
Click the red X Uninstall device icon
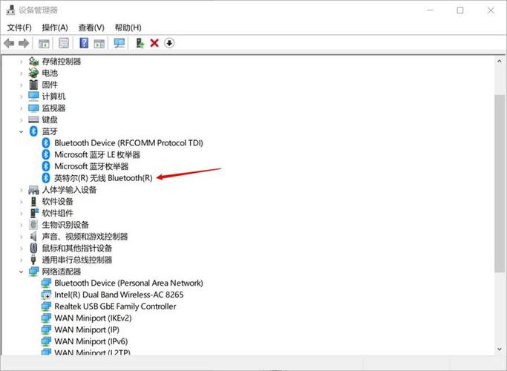pyautogui.click(x=154, y=43)
